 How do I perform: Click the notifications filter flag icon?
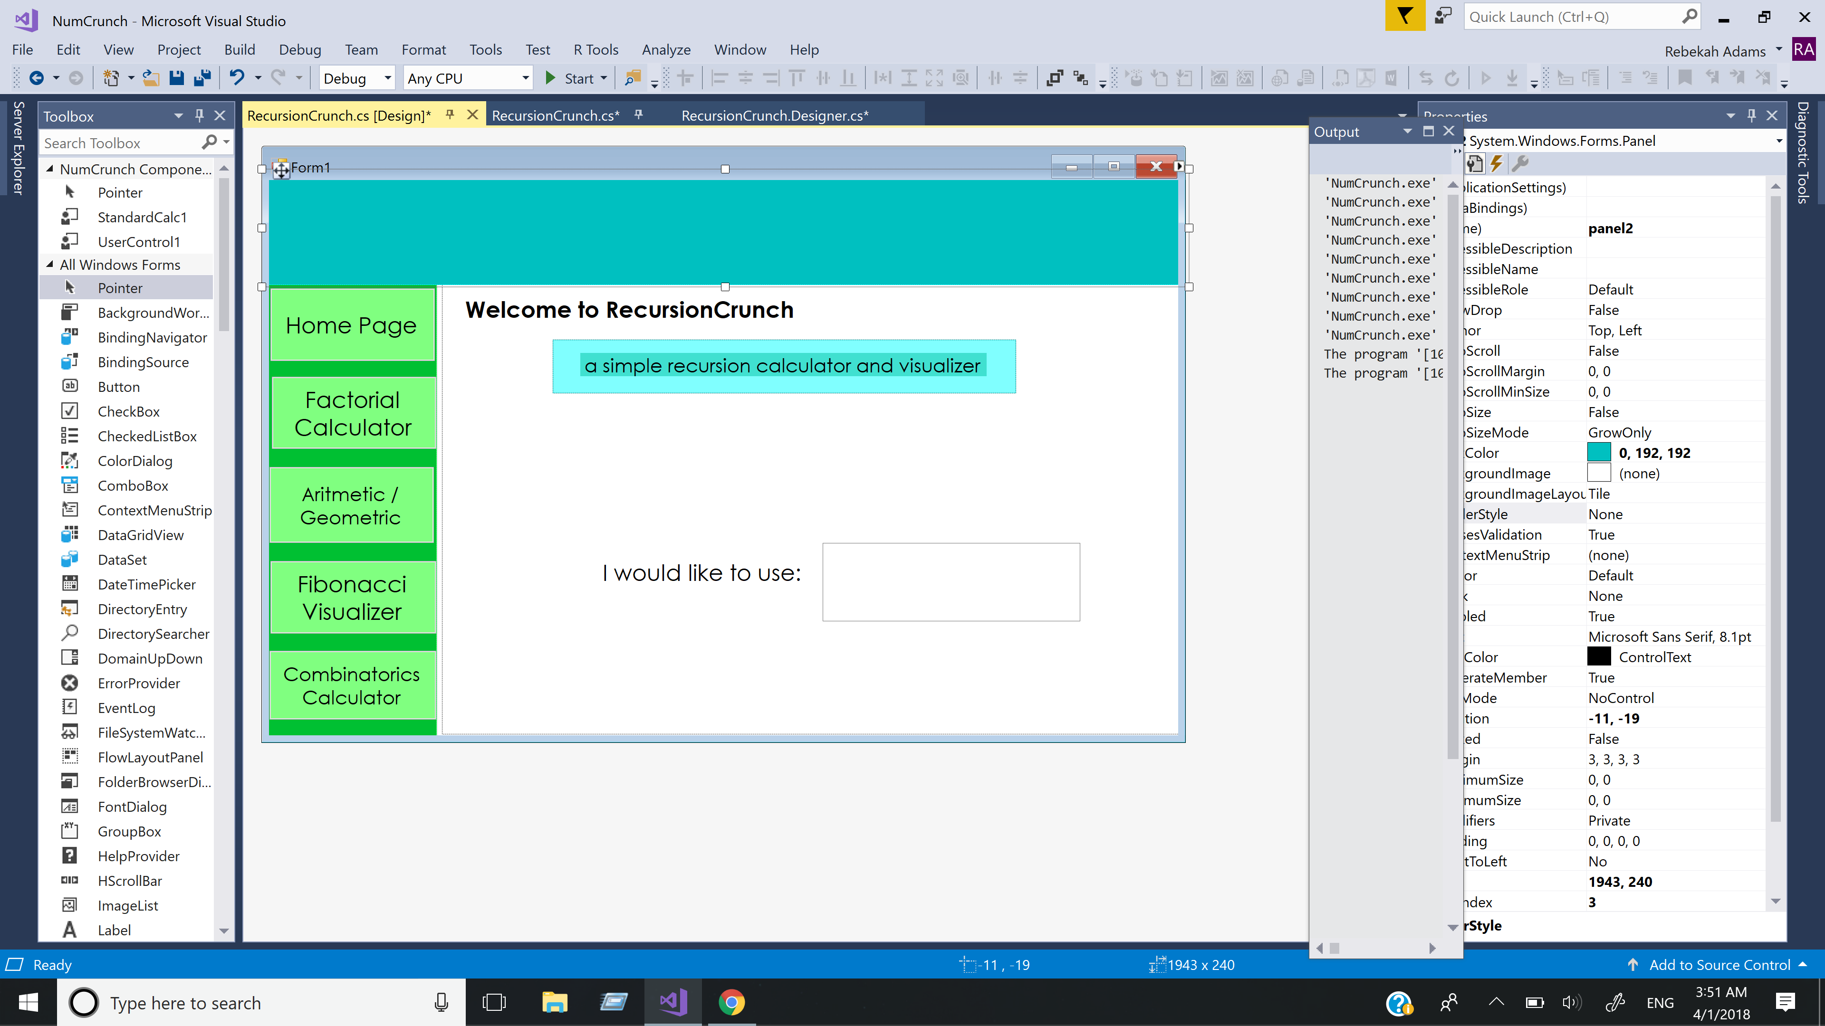tap(1404, 16)
